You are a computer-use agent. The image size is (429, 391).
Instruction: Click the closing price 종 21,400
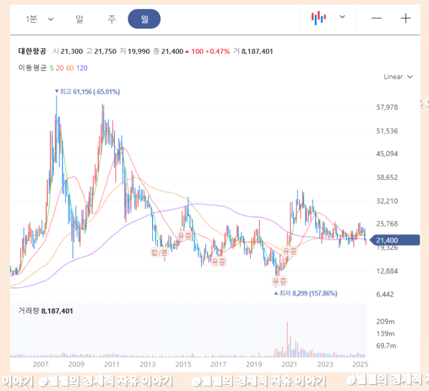point(168,52)
